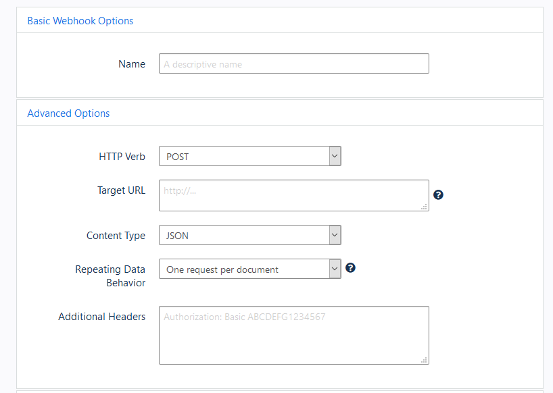Image resolution: width=553 pixels, height=393 pixels.
Task: Click the Name field label
Action: click(132, 64)
